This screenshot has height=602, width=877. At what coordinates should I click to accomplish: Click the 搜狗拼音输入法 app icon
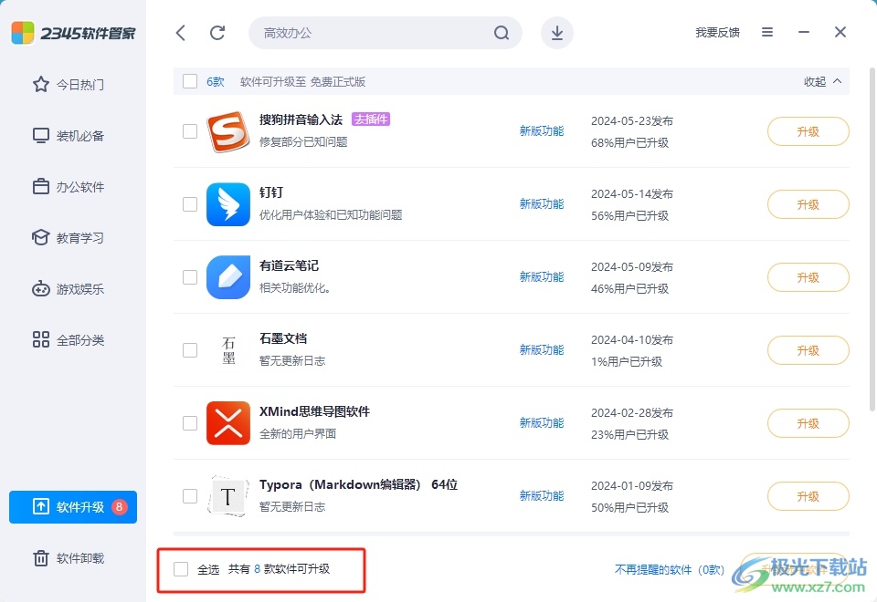point(228,131)
